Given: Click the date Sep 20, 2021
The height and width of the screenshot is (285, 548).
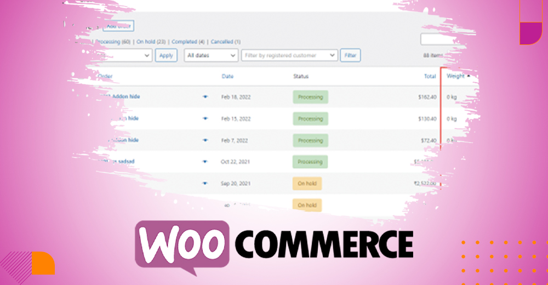Looking at the screenshot, I should pos(236,184).
